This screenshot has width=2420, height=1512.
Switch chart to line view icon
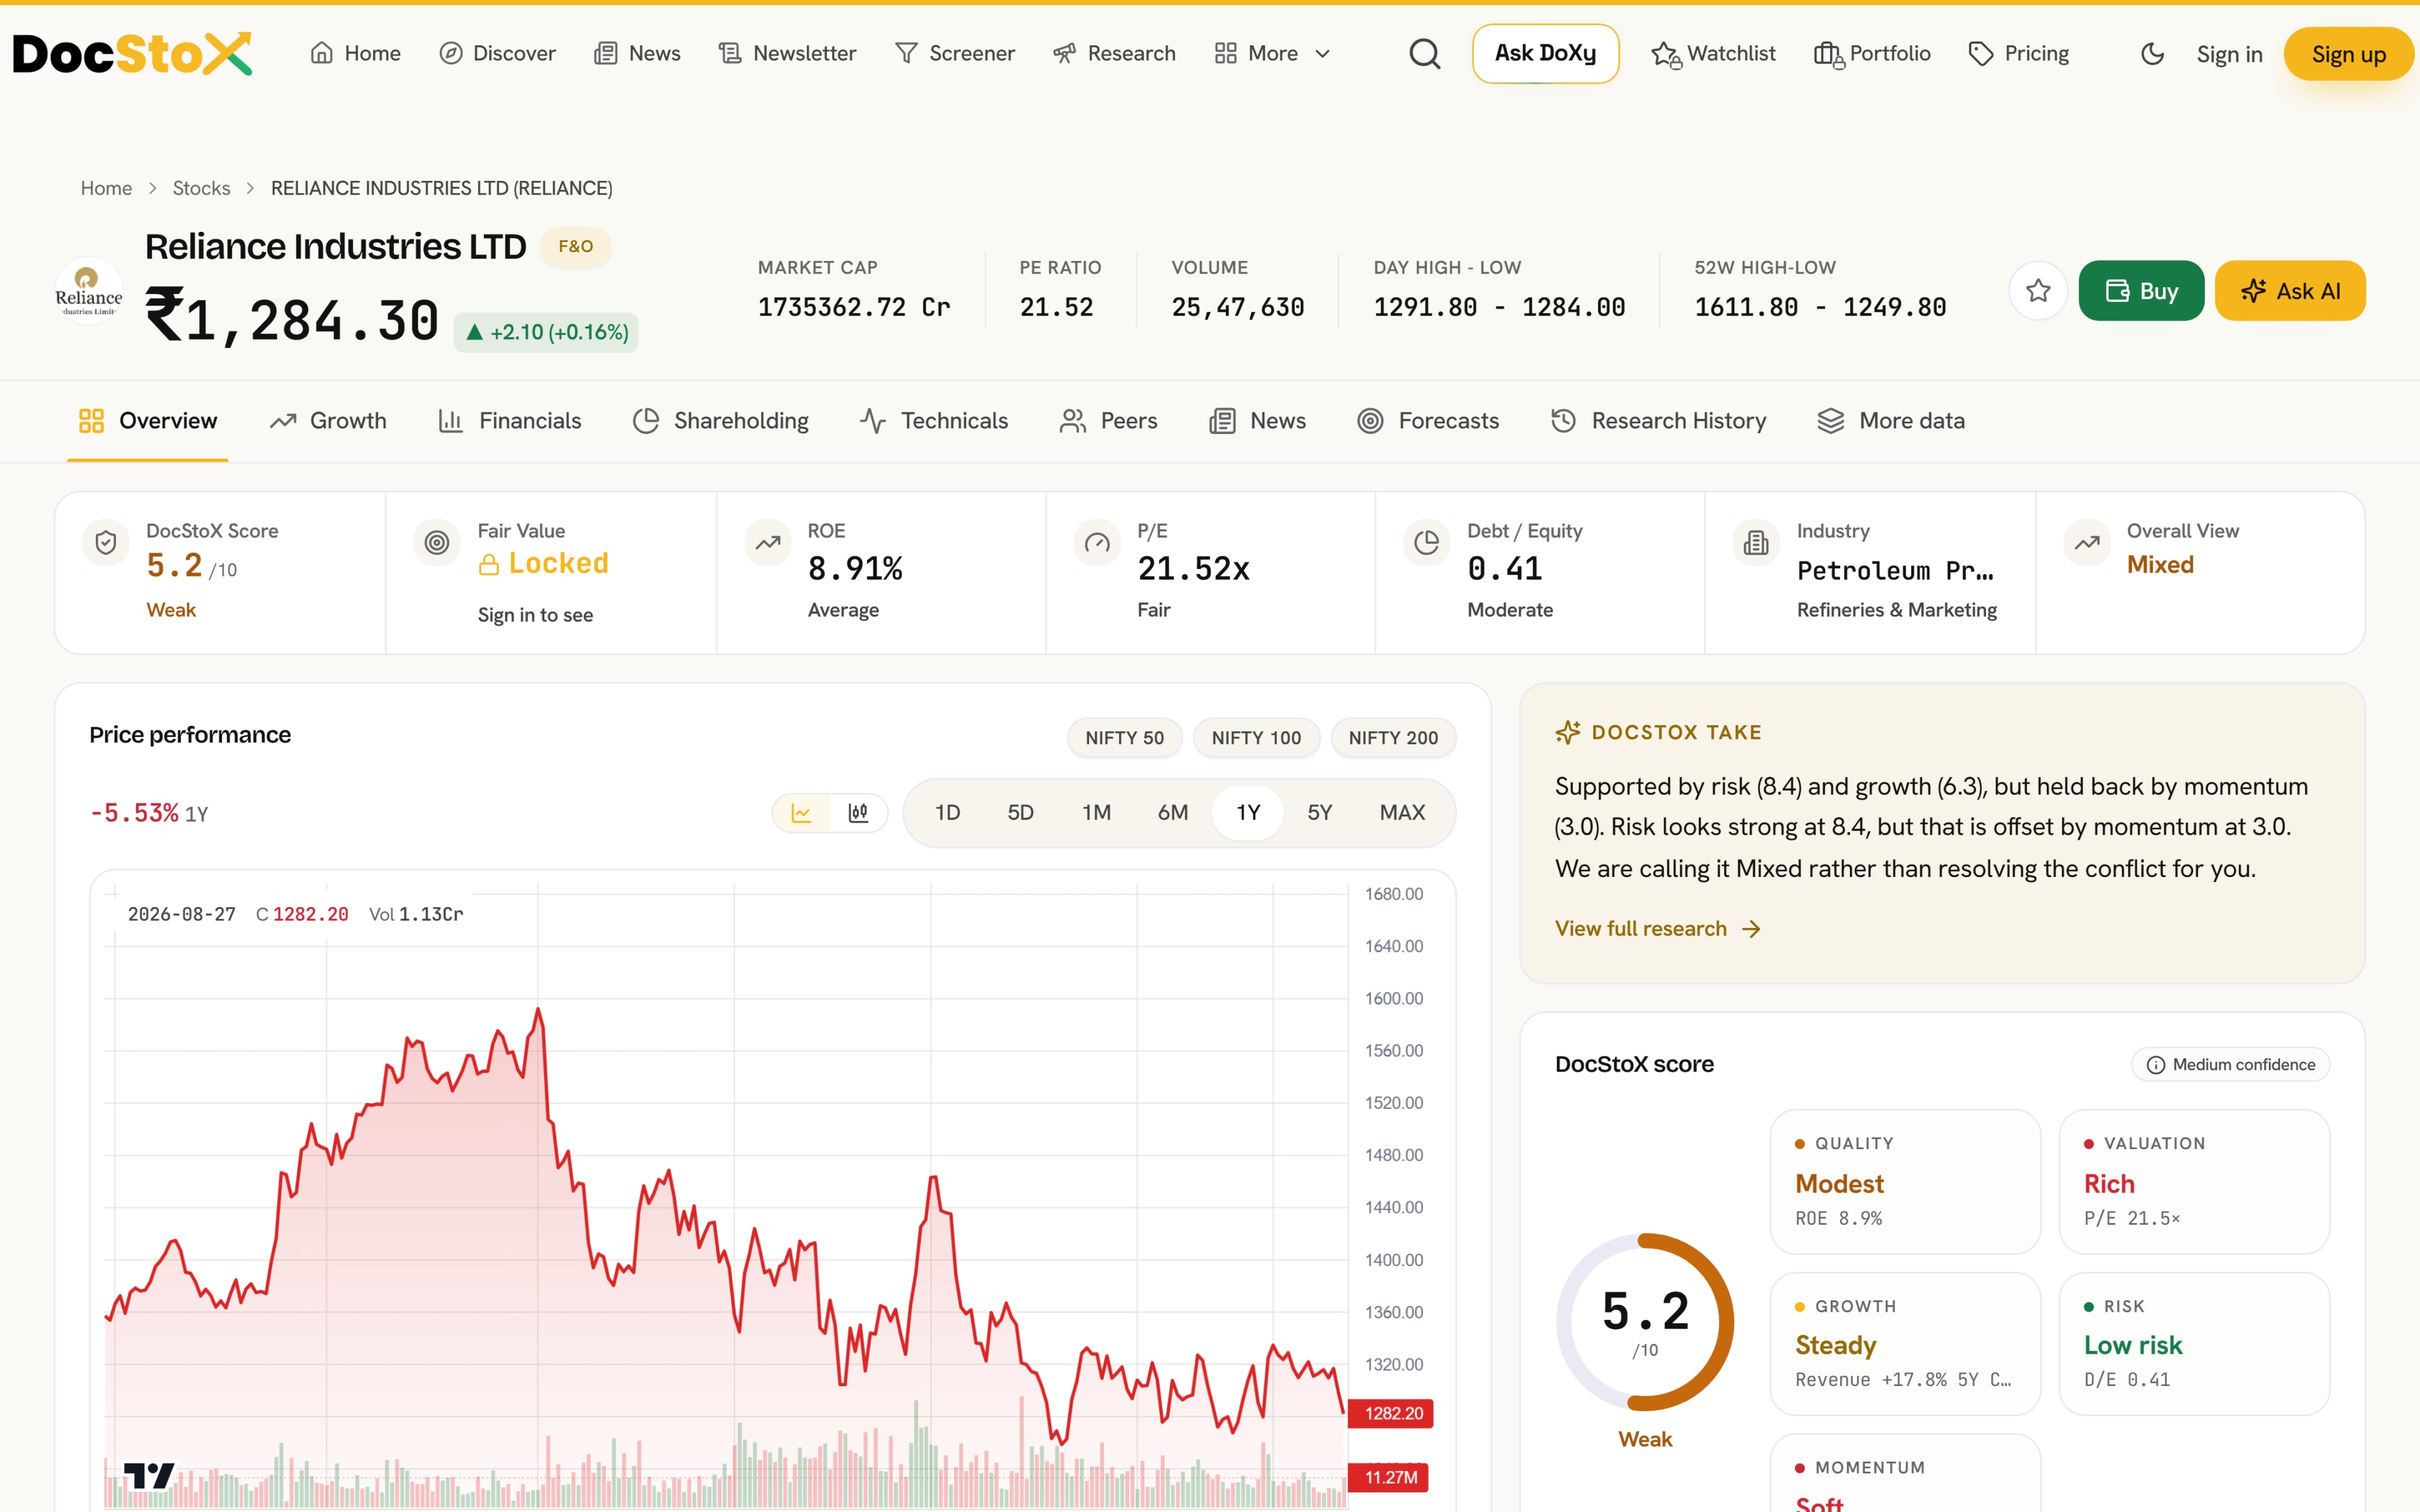click(801, 813)
